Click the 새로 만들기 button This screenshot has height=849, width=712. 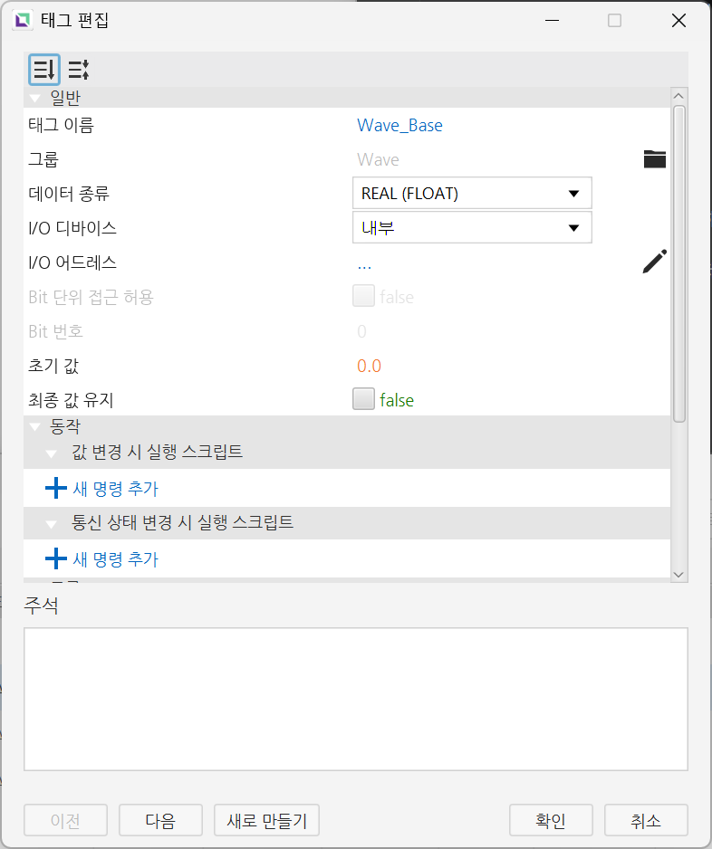coord(266,820)
